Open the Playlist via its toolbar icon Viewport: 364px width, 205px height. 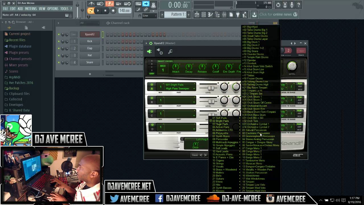(197, 14)
